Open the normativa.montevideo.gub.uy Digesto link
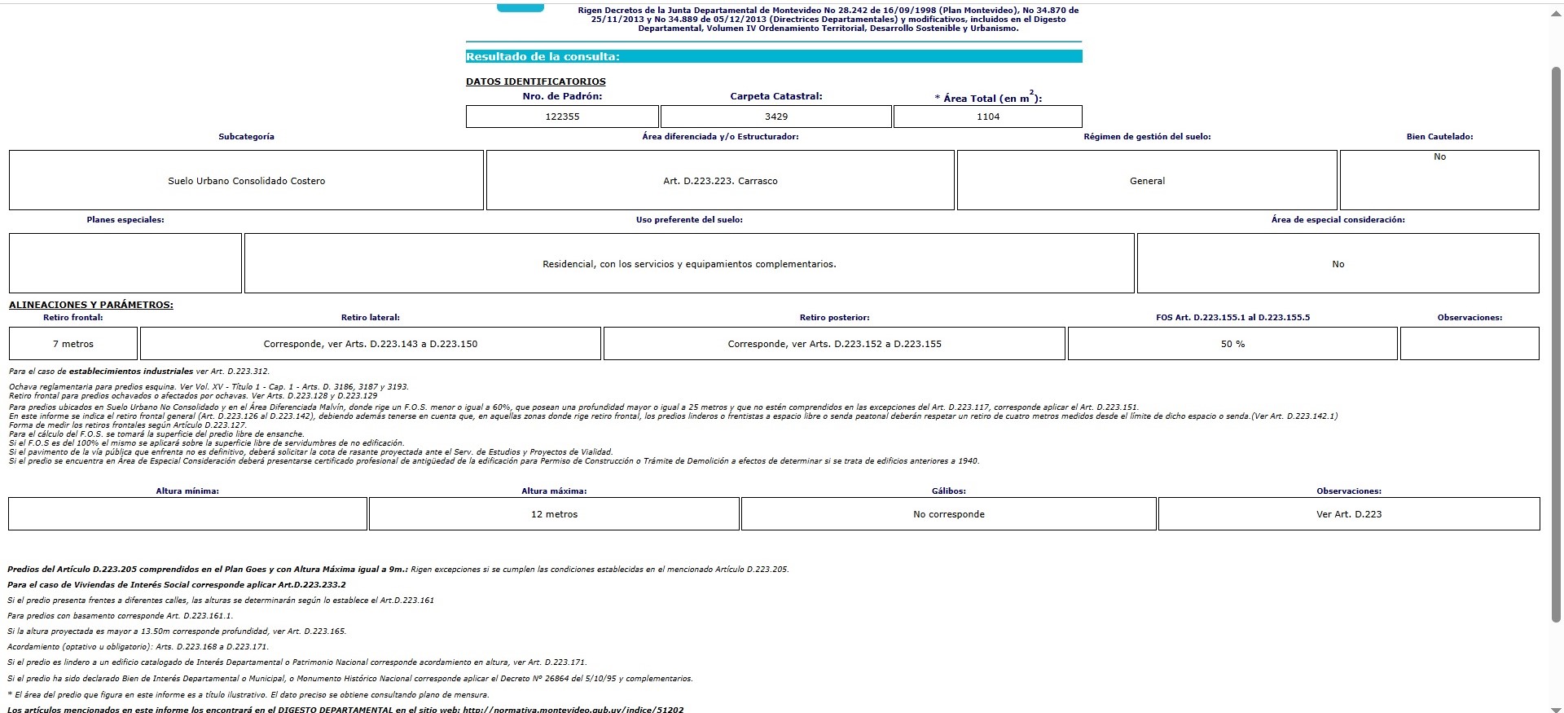Screen dimensions: 1564x713 point(573,710)
